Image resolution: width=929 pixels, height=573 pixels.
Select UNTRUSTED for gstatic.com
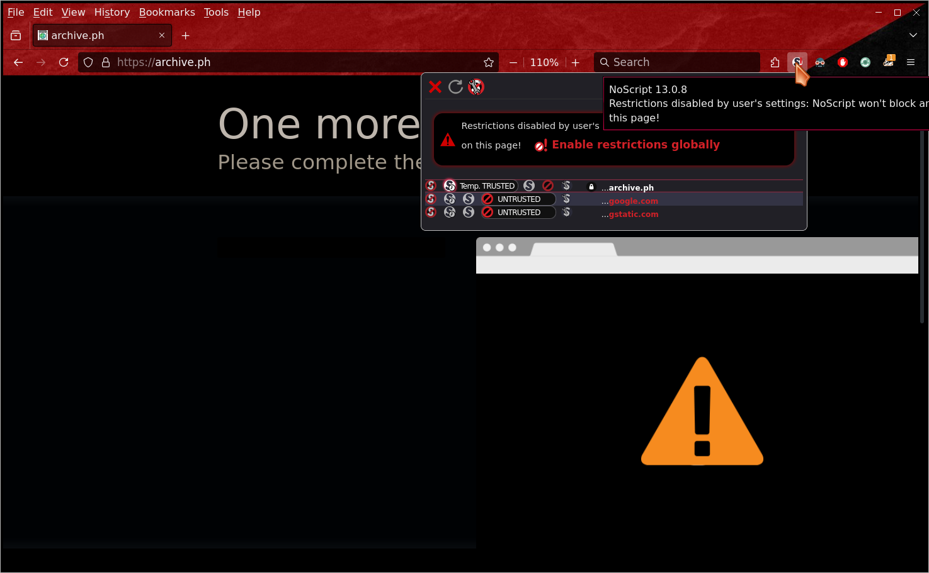coord(518,212)
